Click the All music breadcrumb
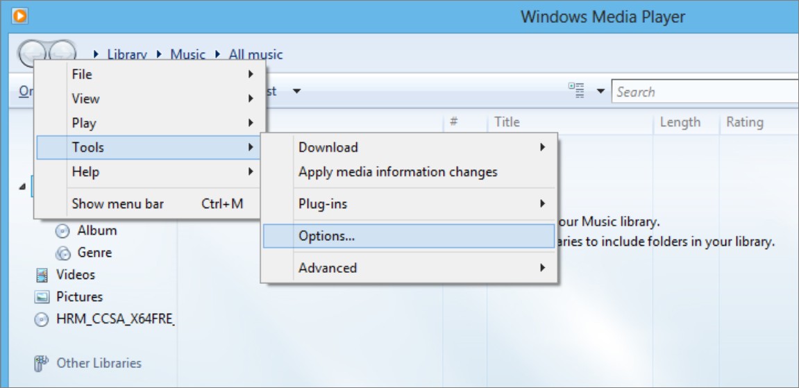 255,54
